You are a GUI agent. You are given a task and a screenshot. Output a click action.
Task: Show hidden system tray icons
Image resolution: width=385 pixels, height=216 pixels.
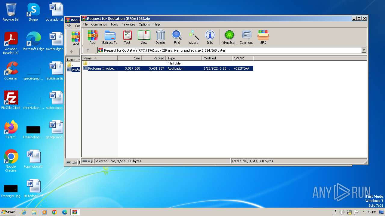335,212
